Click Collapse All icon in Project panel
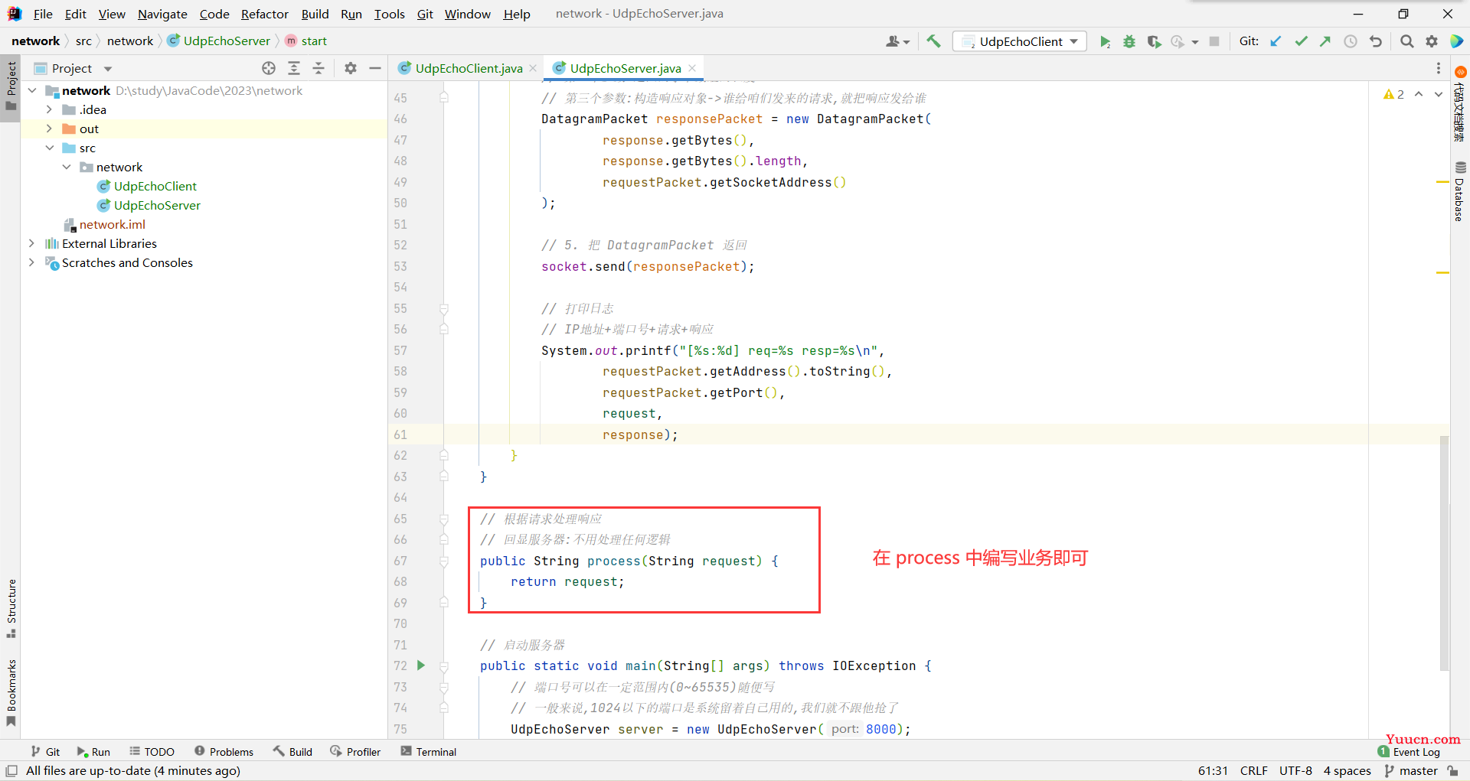 pyautogui.click(x=318, y=68)
